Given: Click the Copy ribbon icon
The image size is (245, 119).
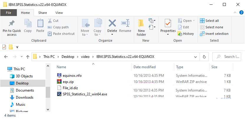Looking at the screenshot, I should [x=28, y=24].
